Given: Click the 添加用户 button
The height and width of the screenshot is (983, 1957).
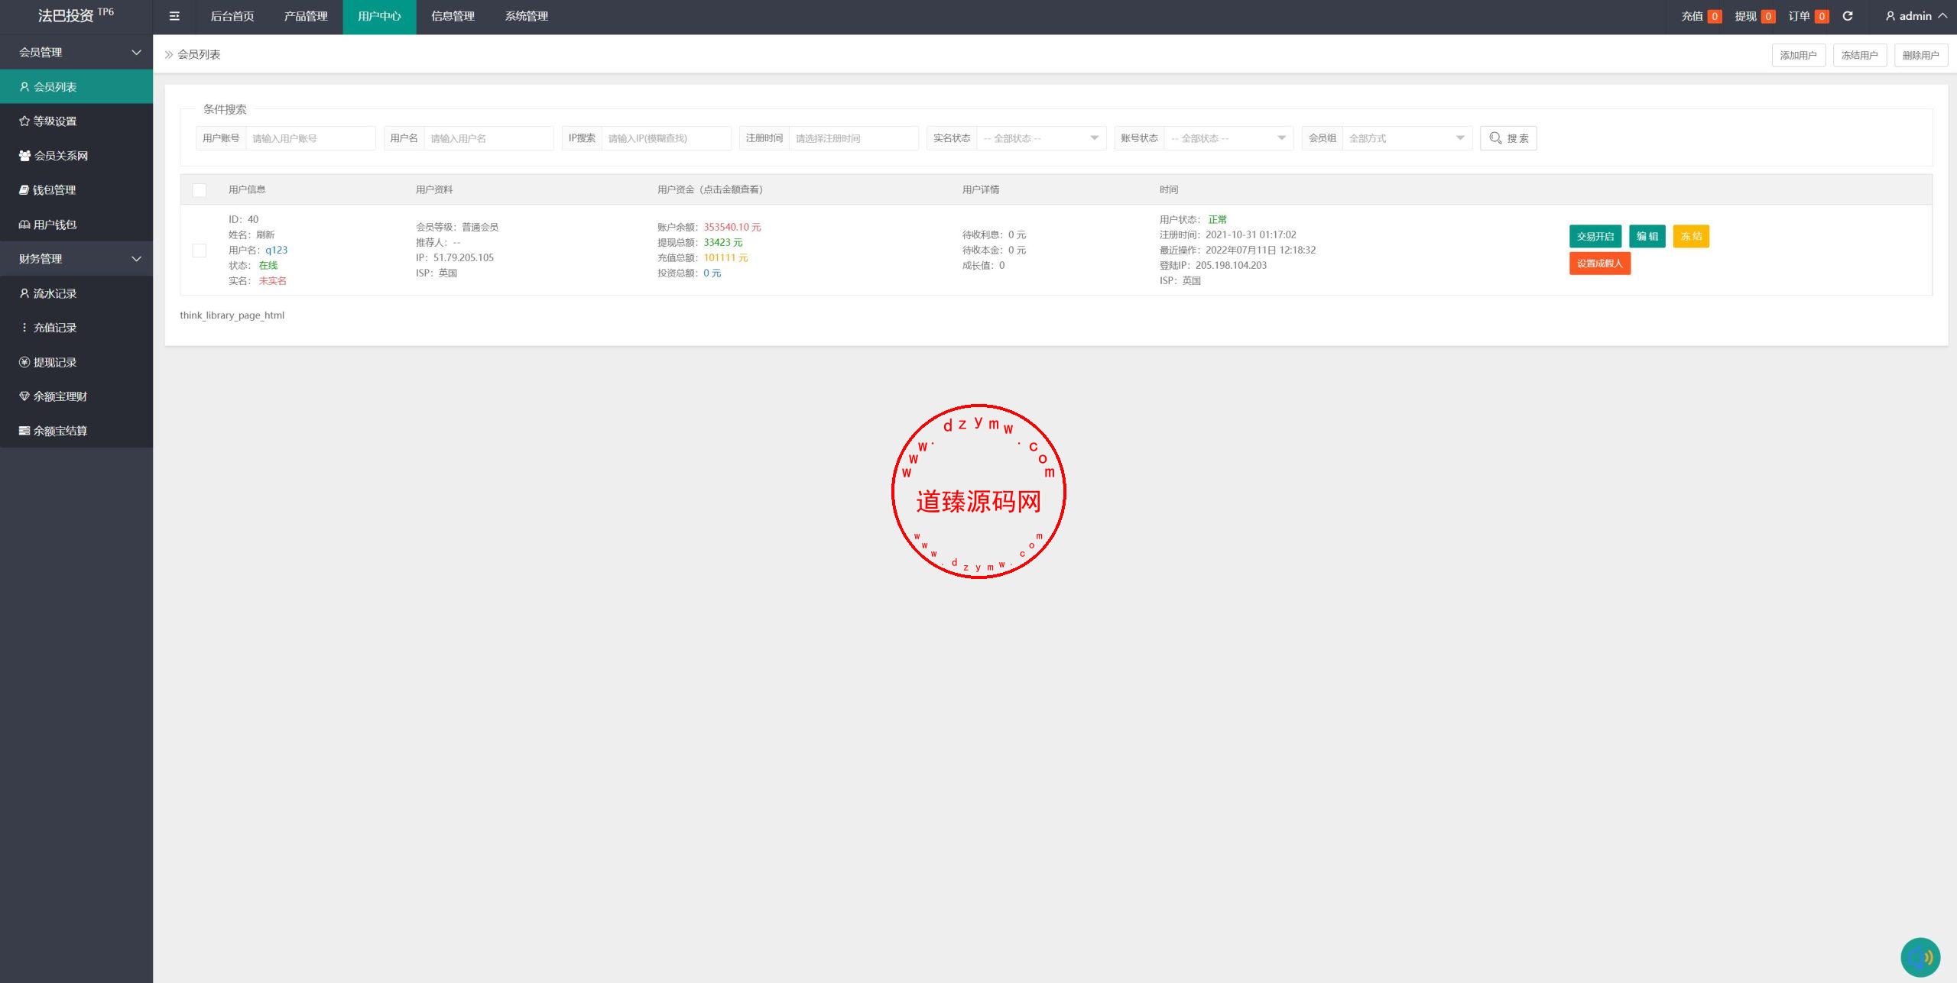Looking at the screenshot, I should point(1798,55).
